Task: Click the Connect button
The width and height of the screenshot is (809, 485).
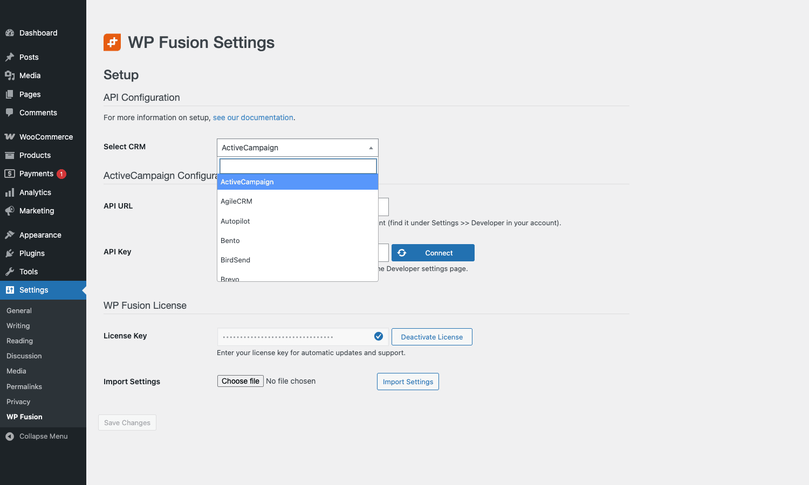Action: 433,253
